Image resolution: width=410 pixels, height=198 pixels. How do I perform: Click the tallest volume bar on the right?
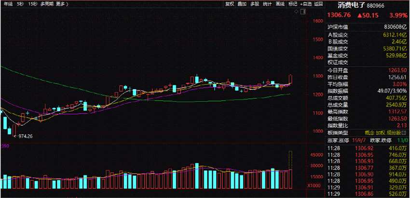(290, 169)
